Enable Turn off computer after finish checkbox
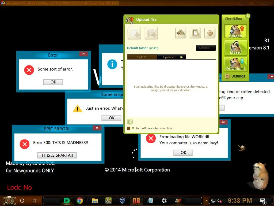Viewport: 274px width, 206px height. tap(129, 128)
